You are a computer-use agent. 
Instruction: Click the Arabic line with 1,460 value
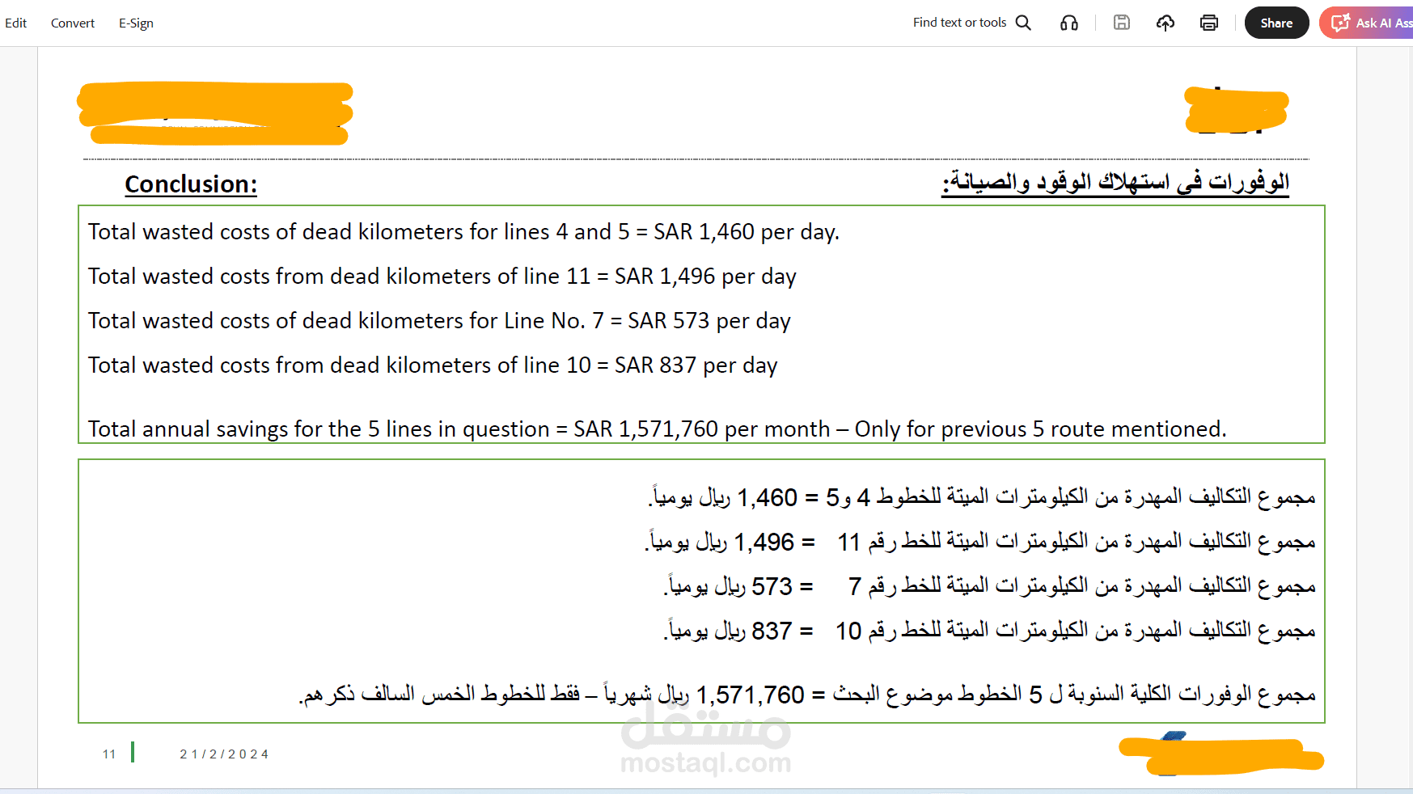[982, 496]
